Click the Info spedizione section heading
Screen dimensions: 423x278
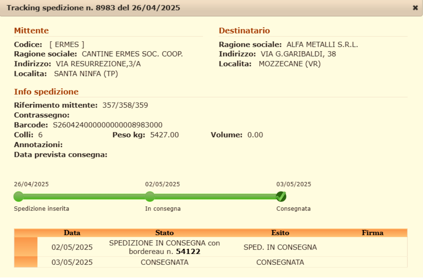click(46, 92)
